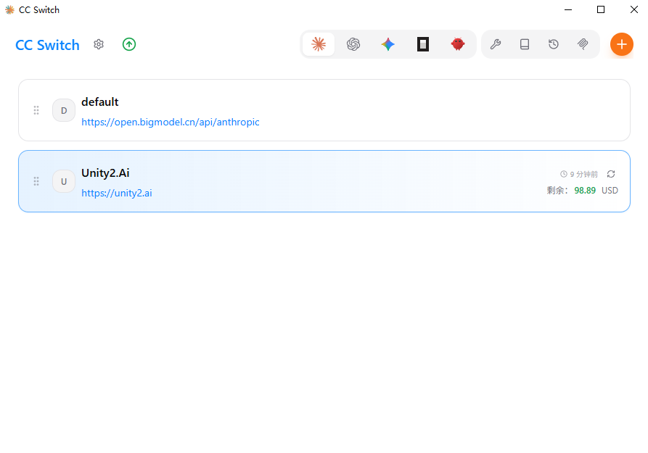Select the red creature app icon tab

click(458, 44)
